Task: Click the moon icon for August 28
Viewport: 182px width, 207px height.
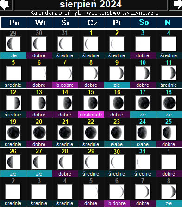Action: tap(65, 162)
